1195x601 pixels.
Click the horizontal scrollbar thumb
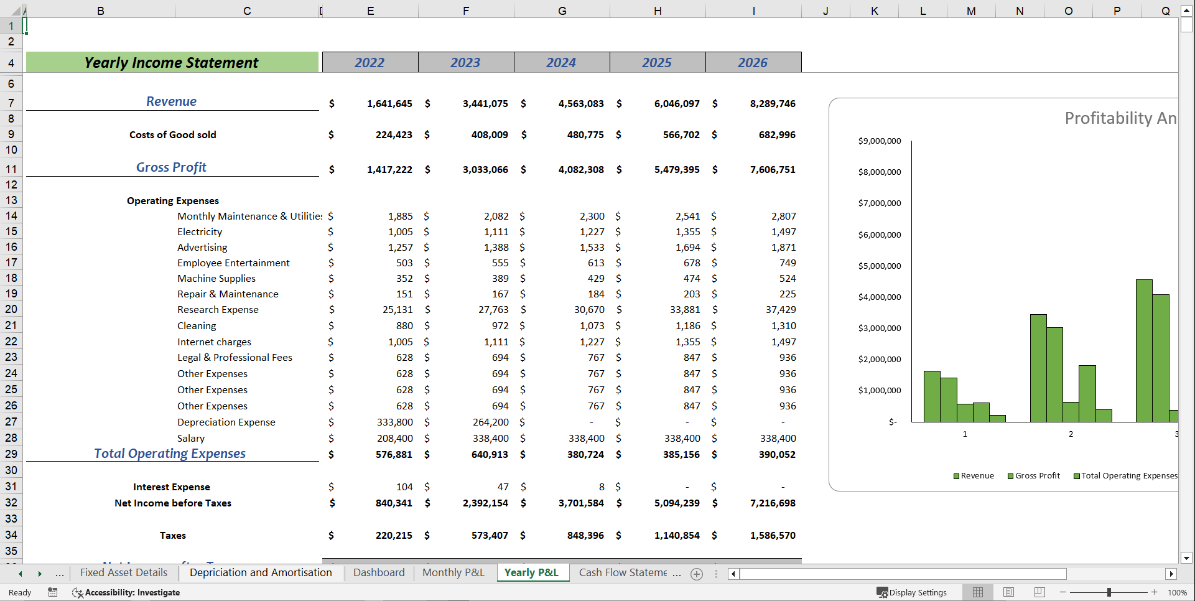click(x=903, y=574)
